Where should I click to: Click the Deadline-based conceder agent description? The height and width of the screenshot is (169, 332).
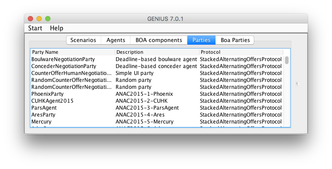coord(156,66)
